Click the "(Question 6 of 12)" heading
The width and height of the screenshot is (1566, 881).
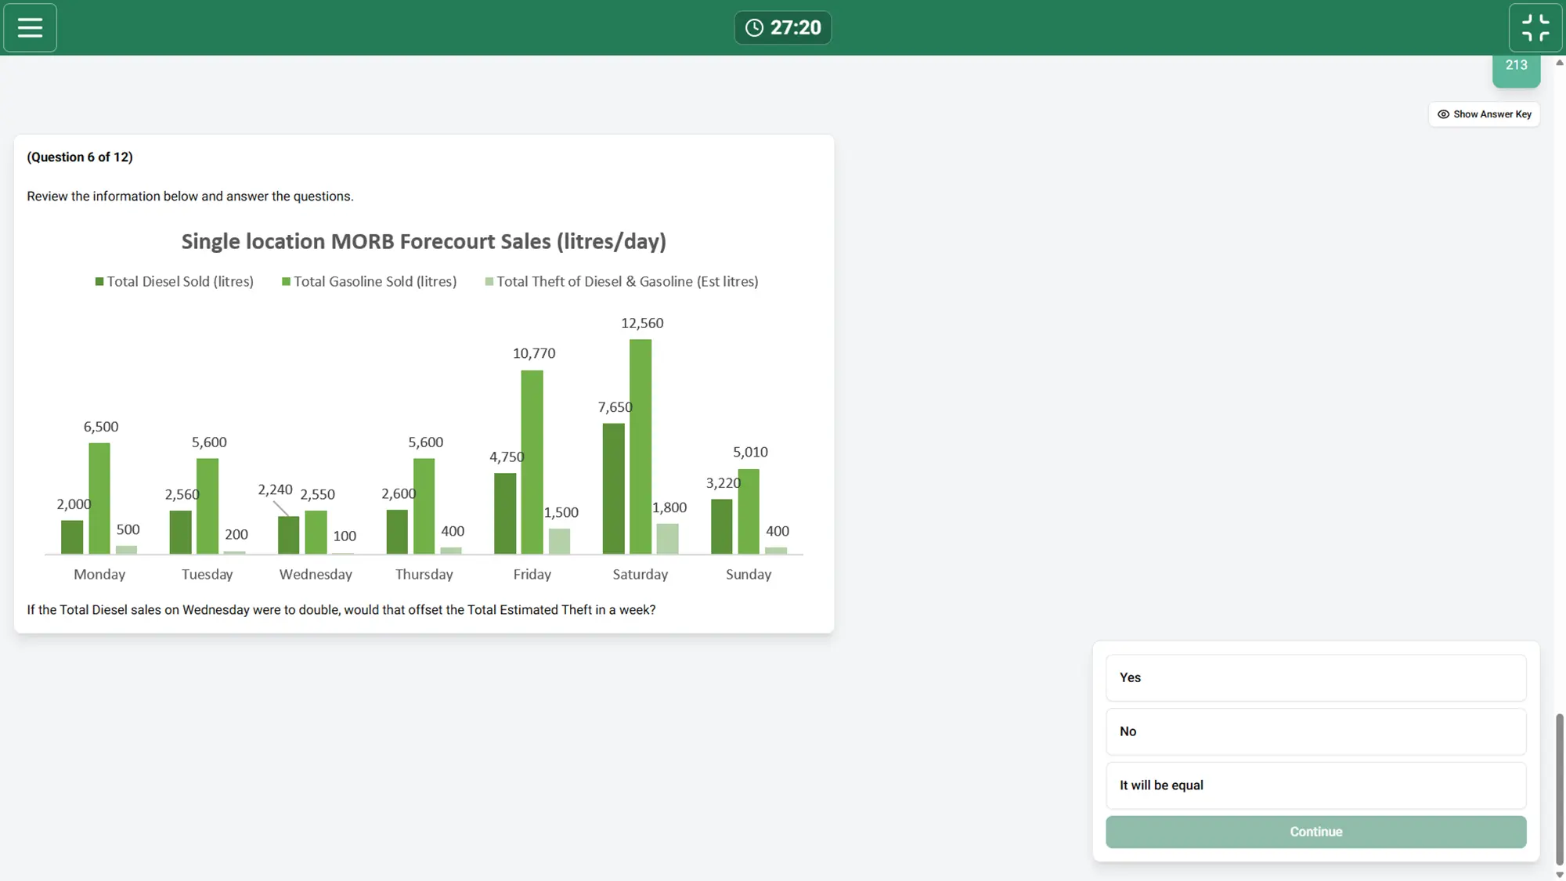(x=80, y=157)
